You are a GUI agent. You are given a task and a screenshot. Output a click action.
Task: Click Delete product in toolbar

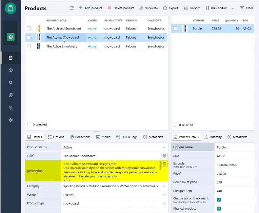121,8
